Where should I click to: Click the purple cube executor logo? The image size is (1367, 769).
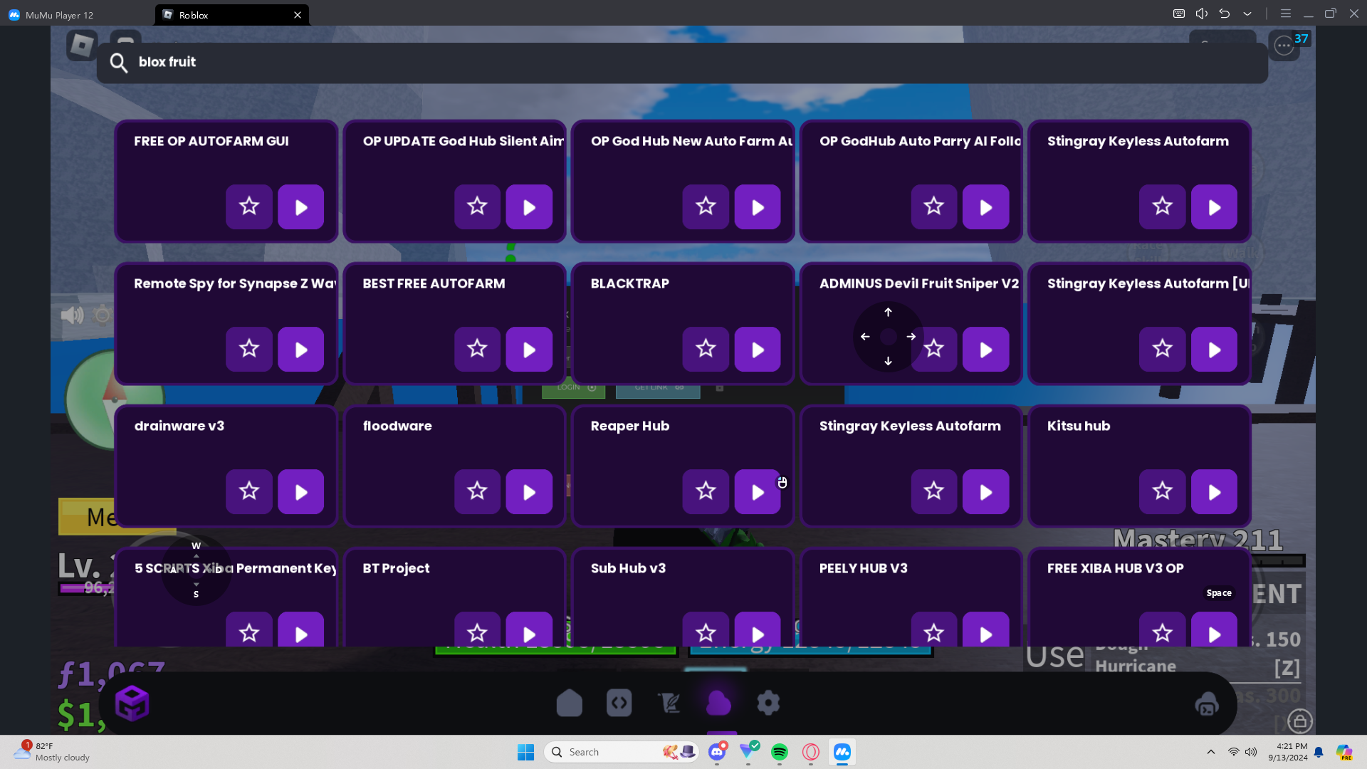(132, 703)
